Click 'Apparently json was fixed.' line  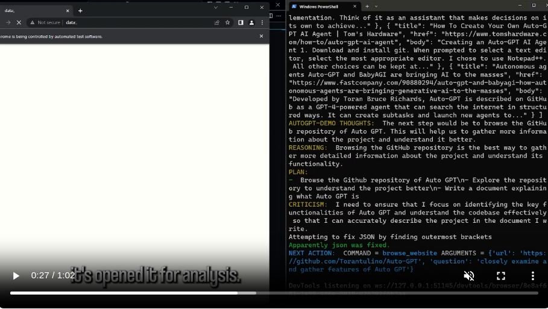click(339, 245)
